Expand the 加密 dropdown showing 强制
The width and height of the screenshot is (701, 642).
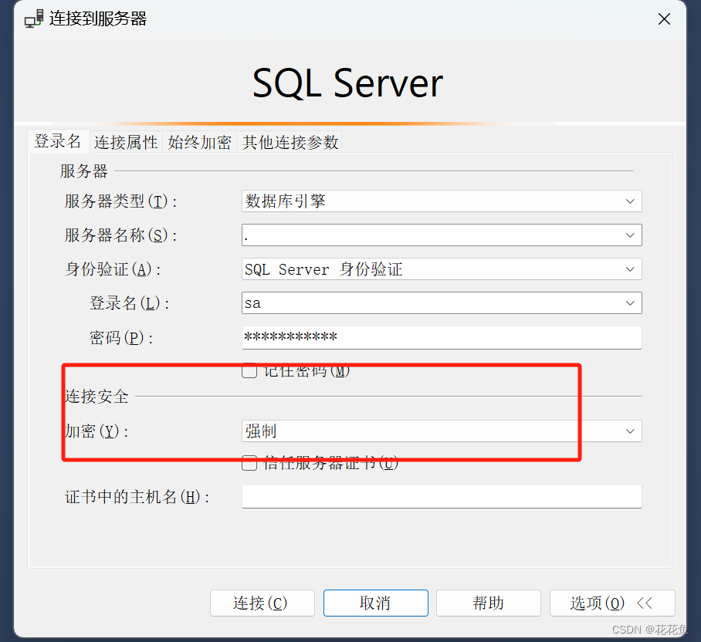click(442, 431)
